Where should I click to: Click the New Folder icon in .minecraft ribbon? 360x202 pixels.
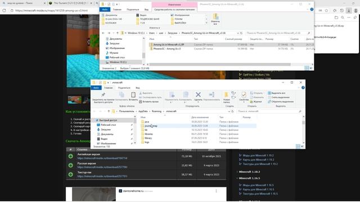click(226, 95)
